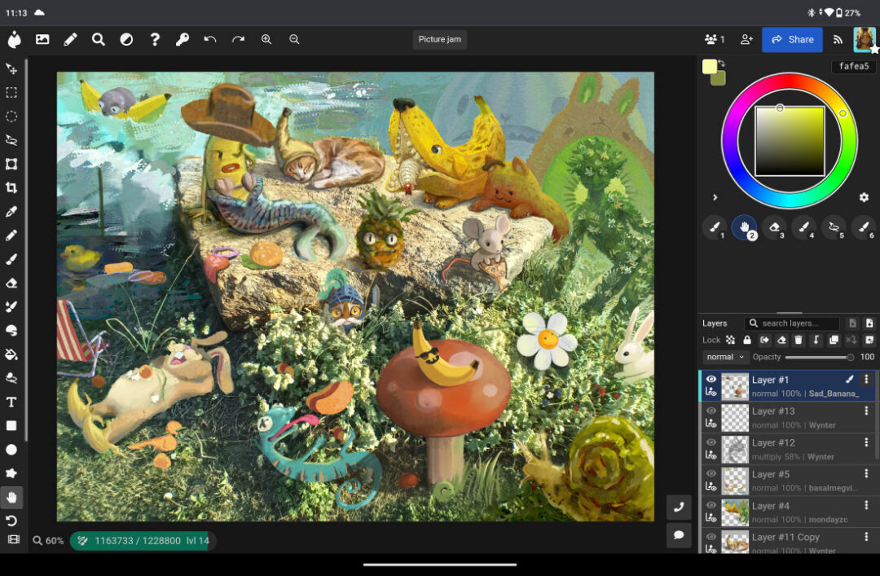Open the normal blend mode dropdown

coord(725,357)
